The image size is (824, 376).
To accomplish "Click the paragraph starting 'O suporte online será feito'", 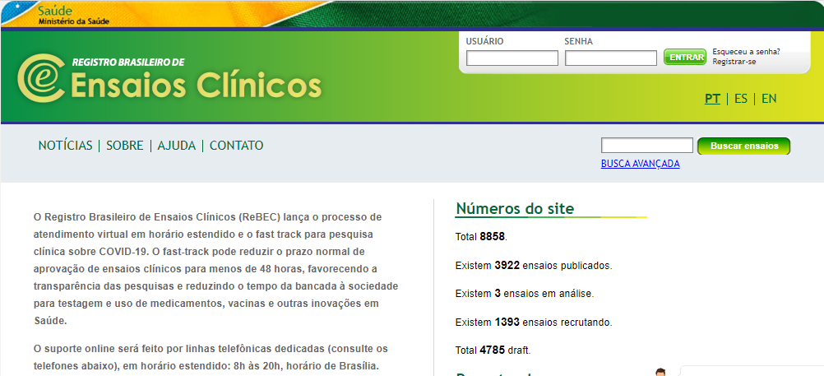I will point(211,357).
